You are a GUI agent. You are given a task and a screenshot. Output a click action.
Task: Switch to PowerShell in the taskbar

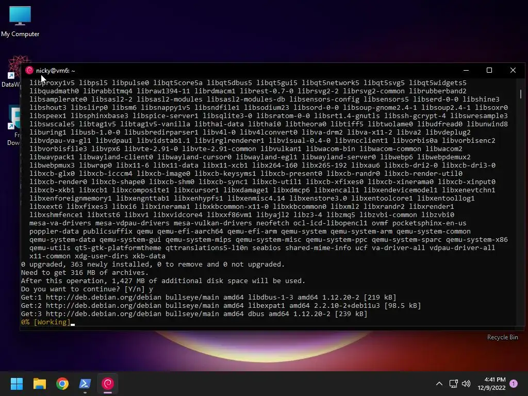85,384
